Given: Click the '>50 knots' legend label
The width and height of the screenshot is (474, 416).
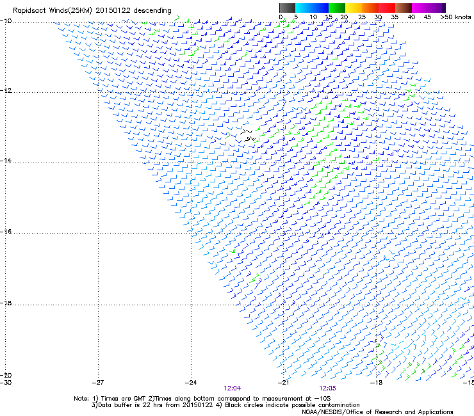Looking at the screenshot, I should click(455, 17).
